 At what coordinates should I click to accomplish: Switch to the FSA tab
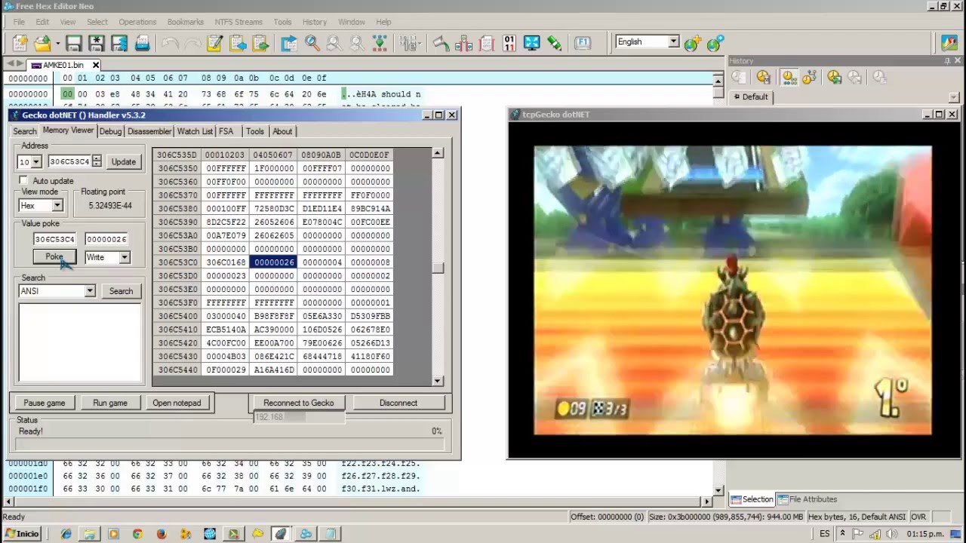(x=226, y=131)
